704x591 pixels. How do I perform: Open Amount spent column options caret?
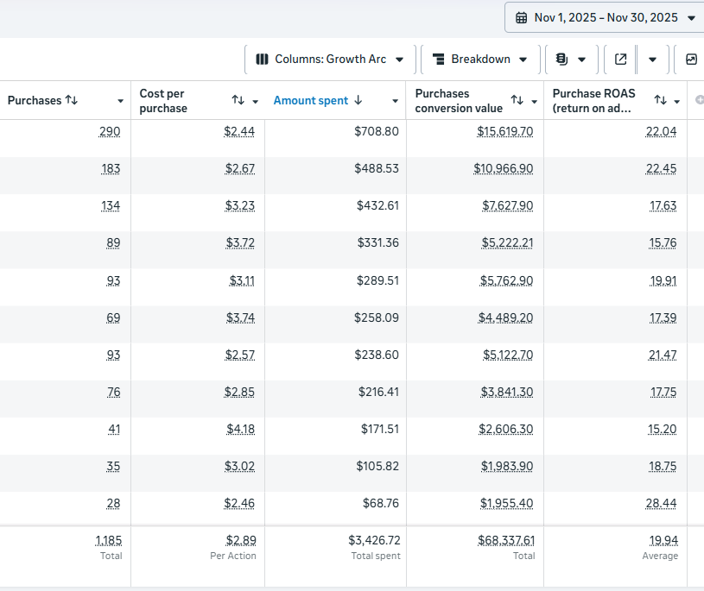click(396, 101)
